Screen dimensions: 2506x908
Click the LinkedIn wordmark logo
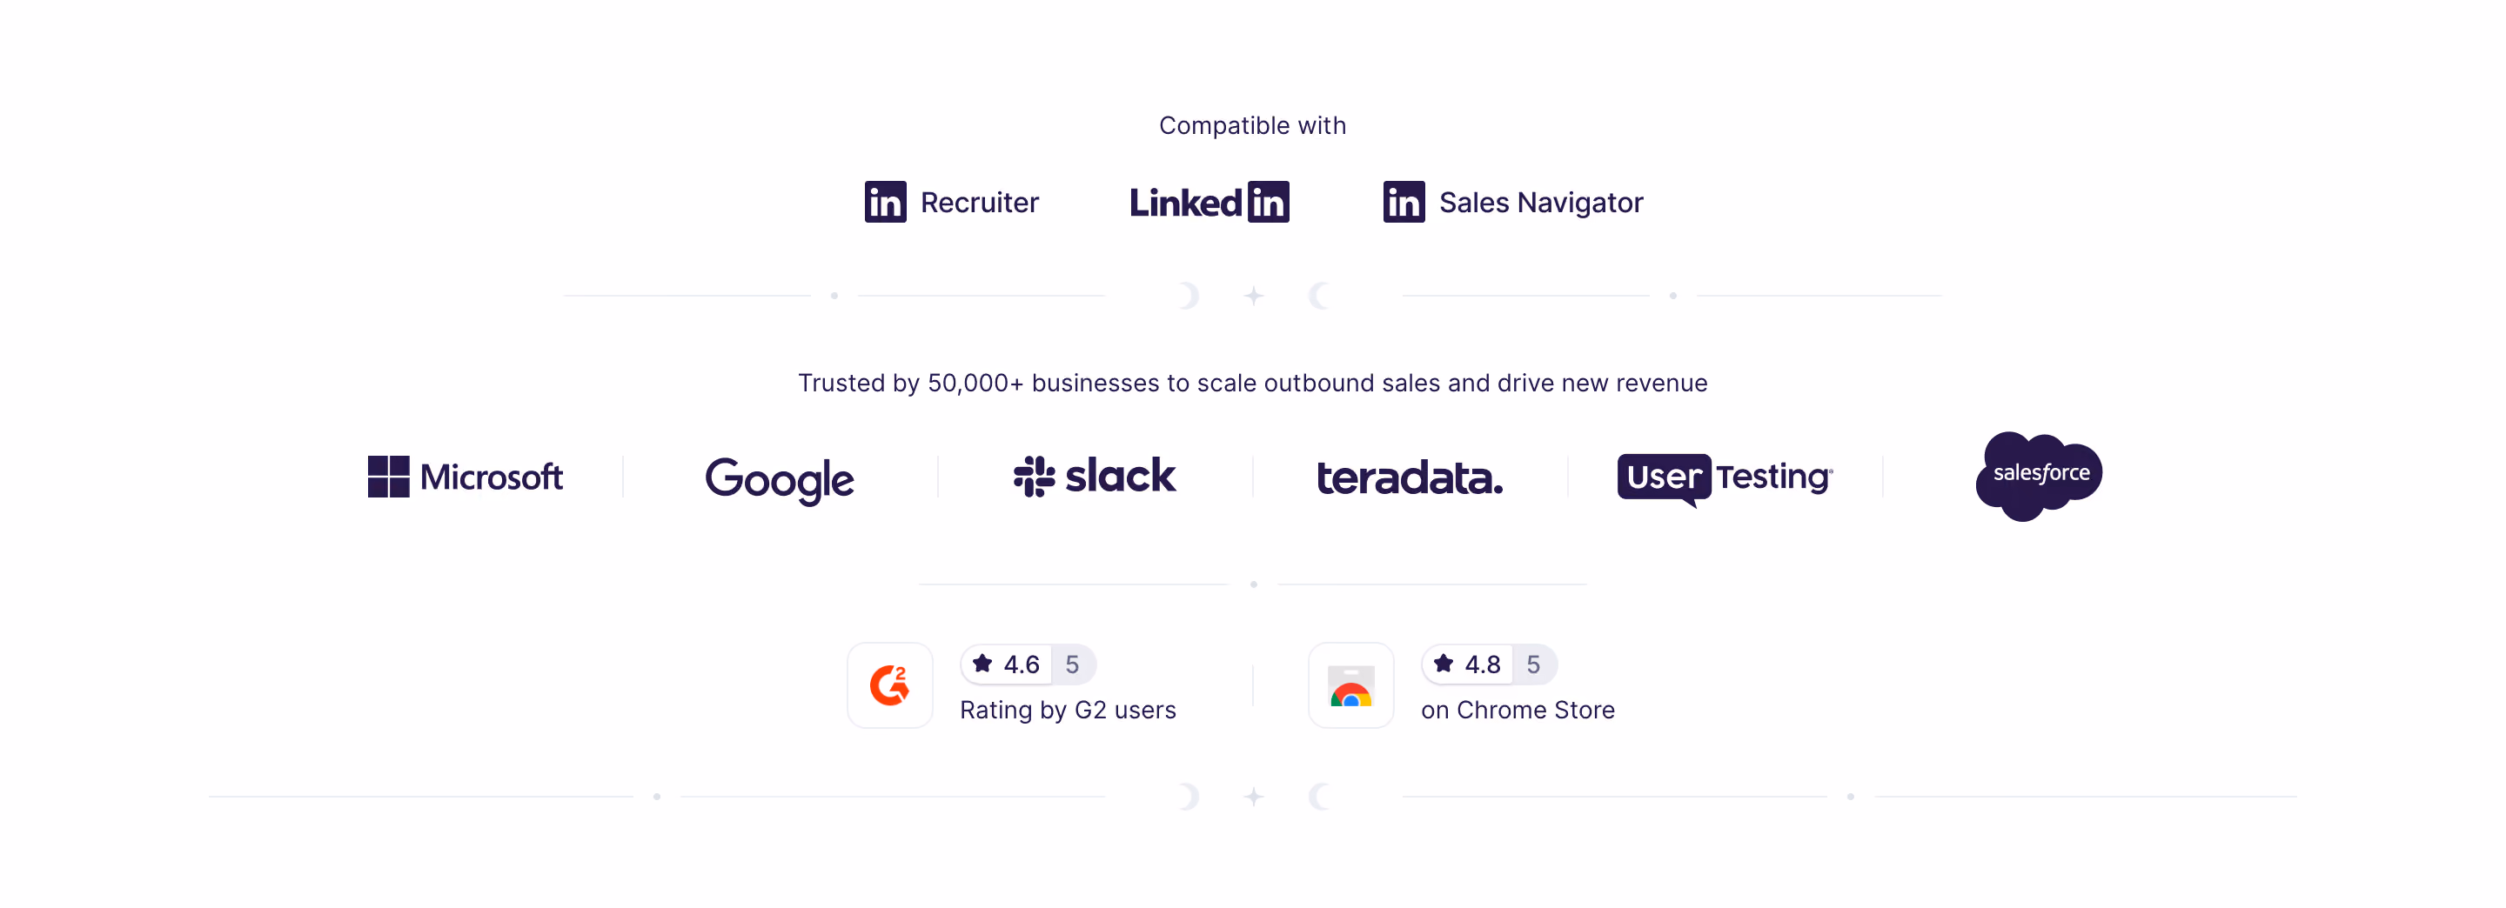[x=1209, y=202]
